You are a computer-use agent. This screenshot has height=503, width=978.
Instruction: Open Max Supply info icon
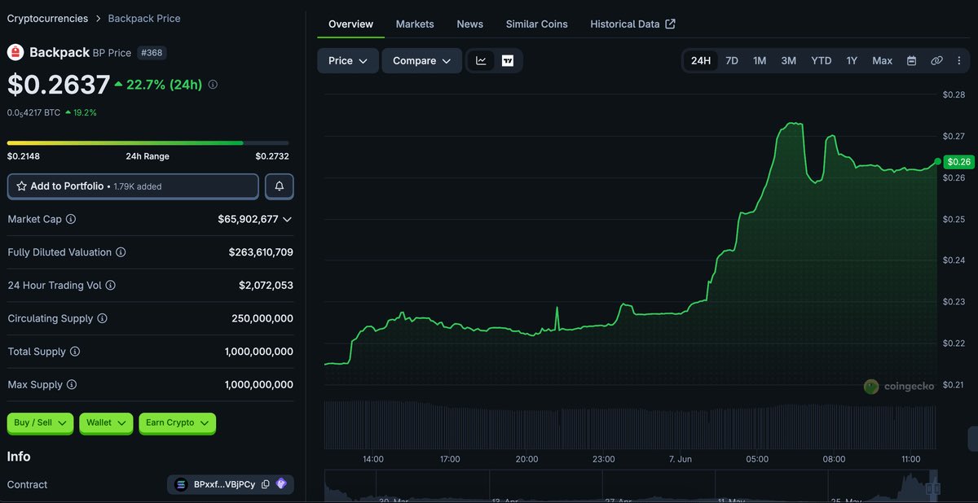[72, 384]
